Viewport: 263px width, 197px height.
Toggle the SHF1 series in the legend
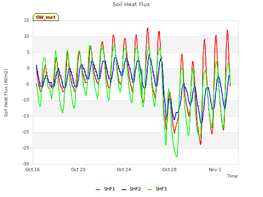(105, 189)
